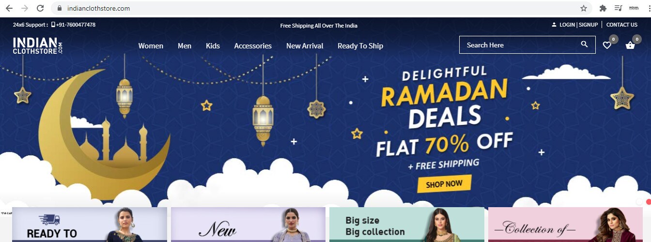This screenshot has width=651, height=242.
Task: Open the shopping basket icon
Action: pos(630,45)
